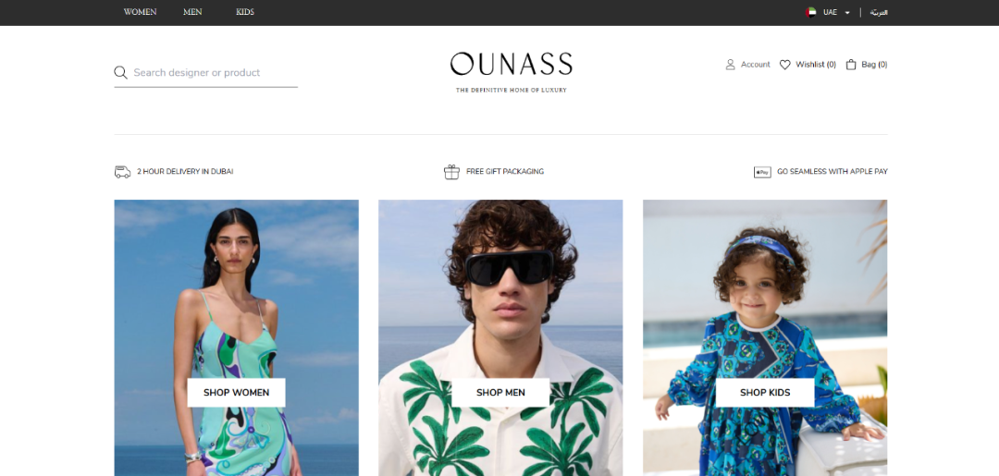Viewport: 999px width, 476px height.
Task: Select the KIDS menu item
Action: (x=244, y=12)
